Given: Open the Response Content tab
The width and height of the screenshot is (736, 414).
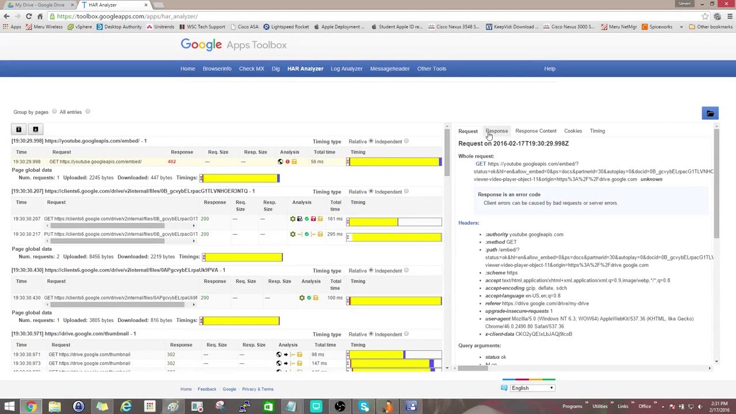Looking at the screenshot, I should pos(536,131).
